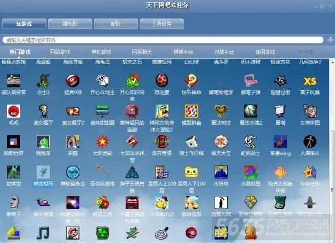Open the Mario face game icon
Screen dimensions: 335x243
tap(73, 233)
